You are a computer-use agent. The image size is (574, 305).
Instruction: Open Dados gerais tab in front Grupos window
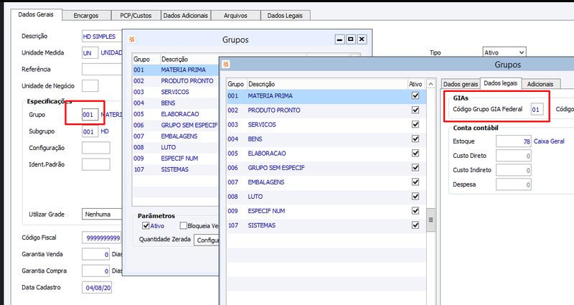[461, 84]
